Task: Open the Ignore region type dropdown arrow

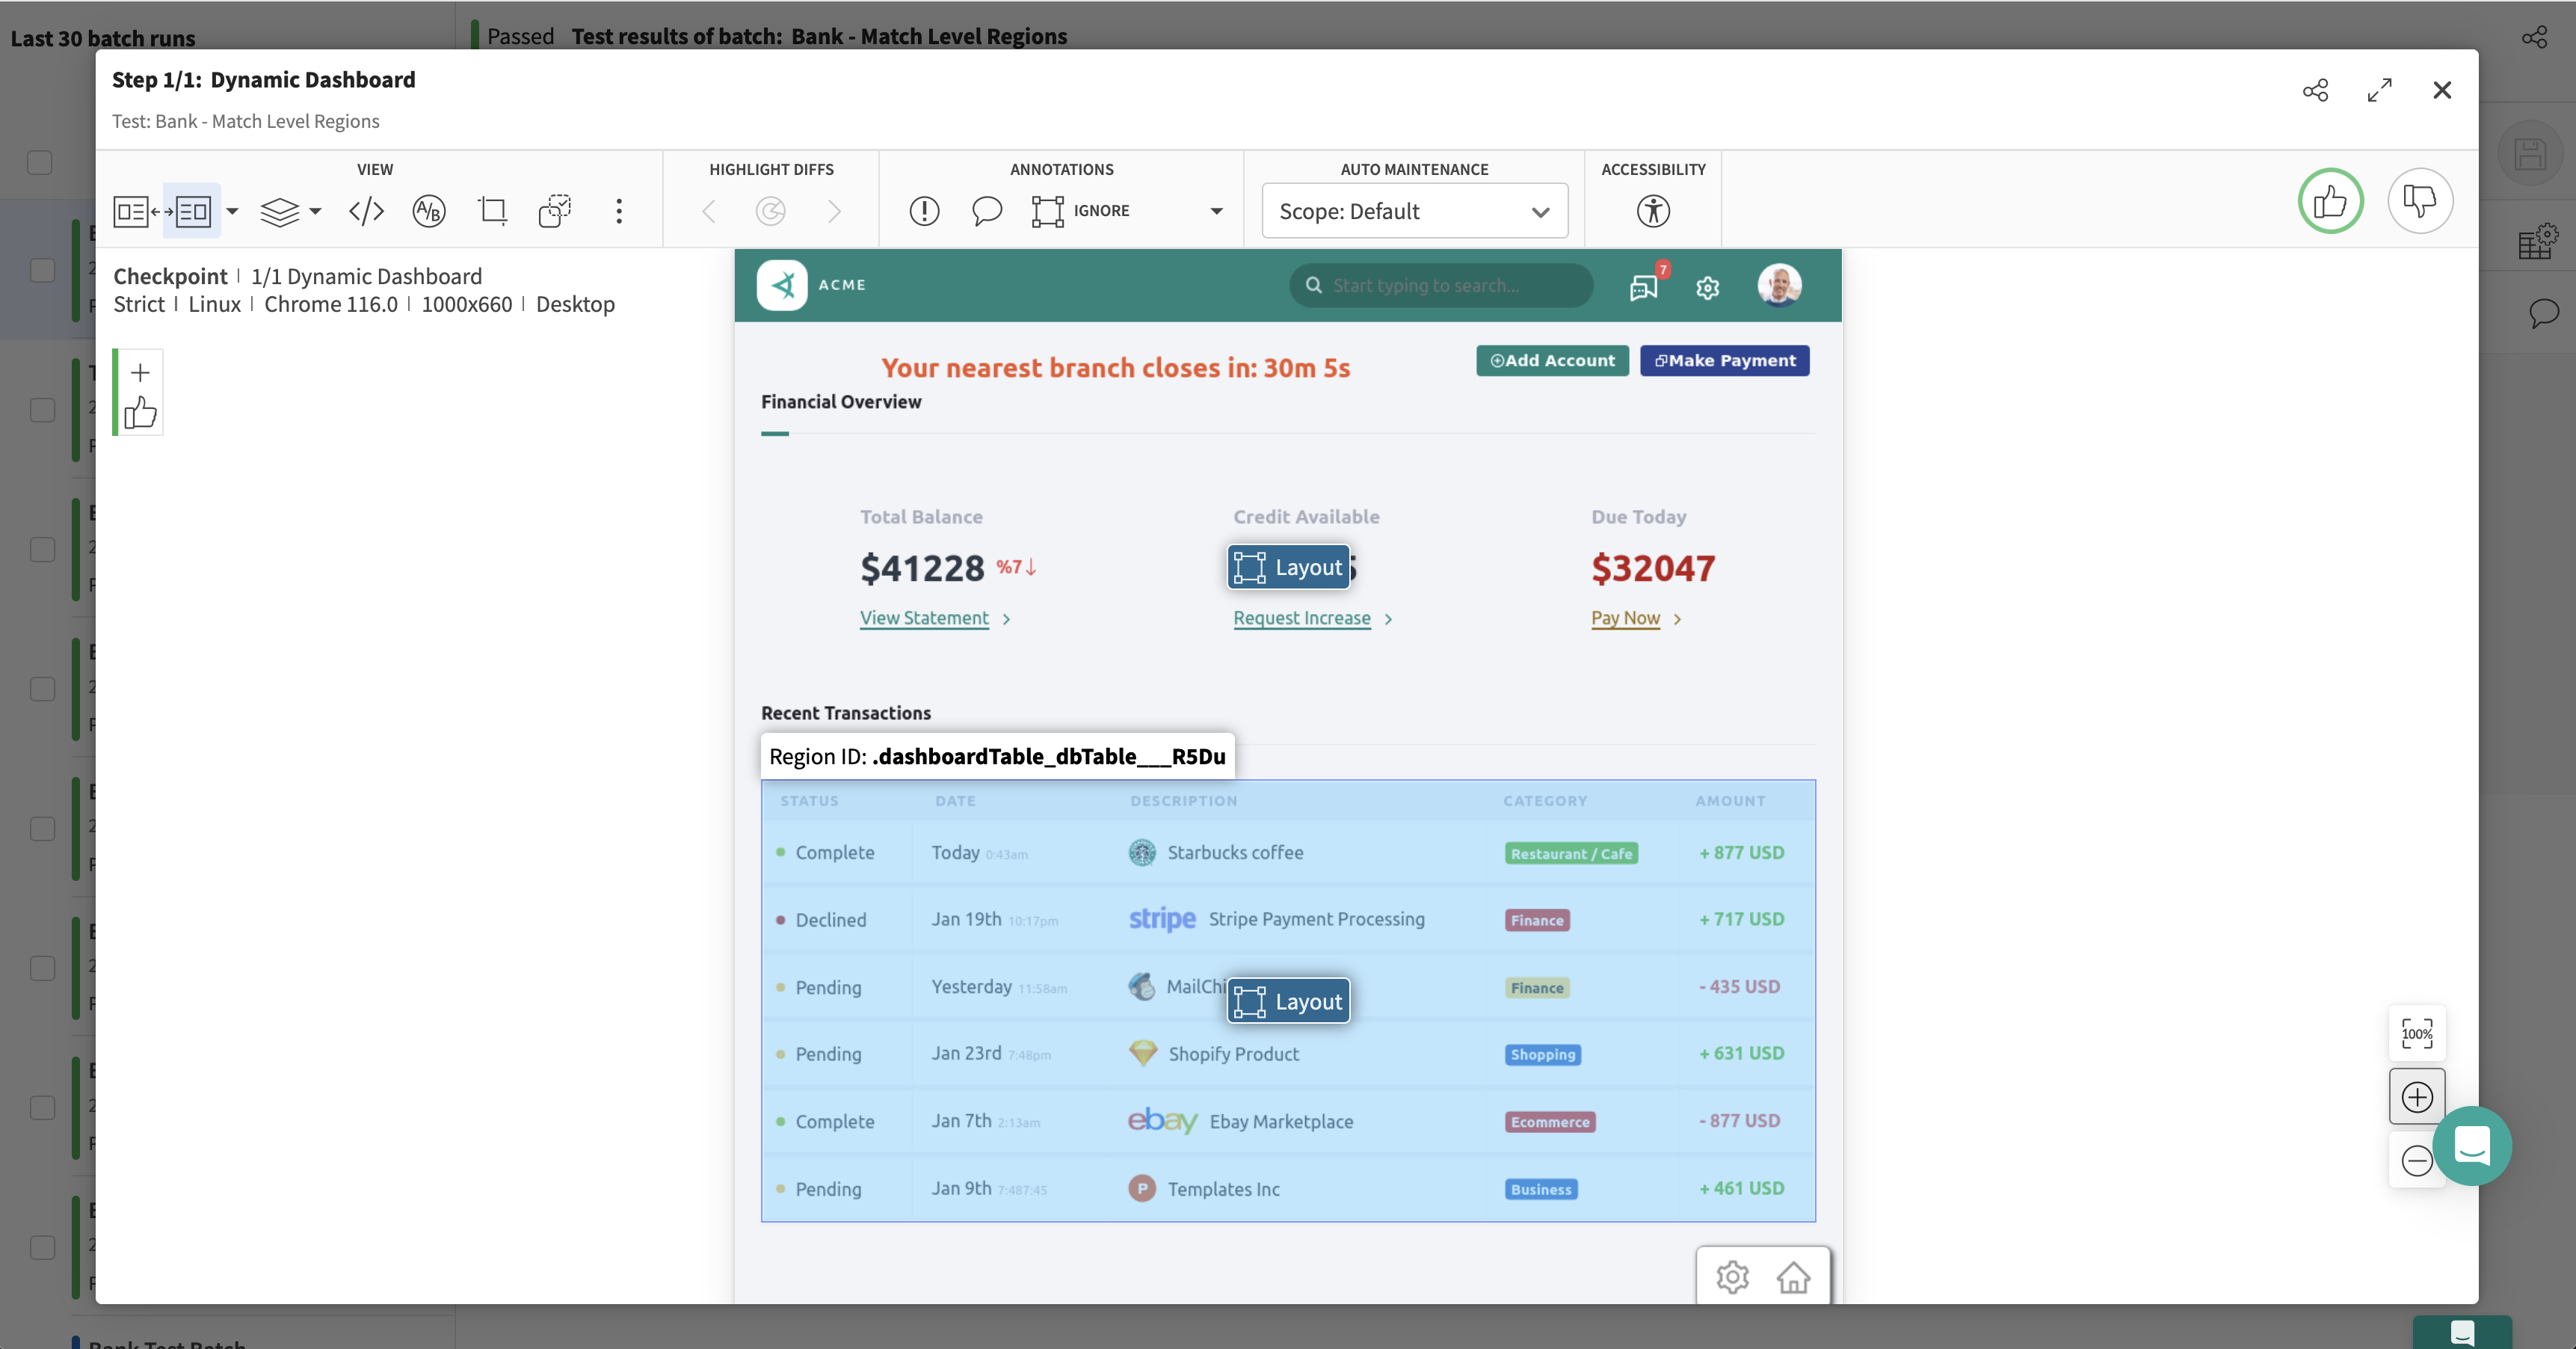Action: [x=1216, y=211]
